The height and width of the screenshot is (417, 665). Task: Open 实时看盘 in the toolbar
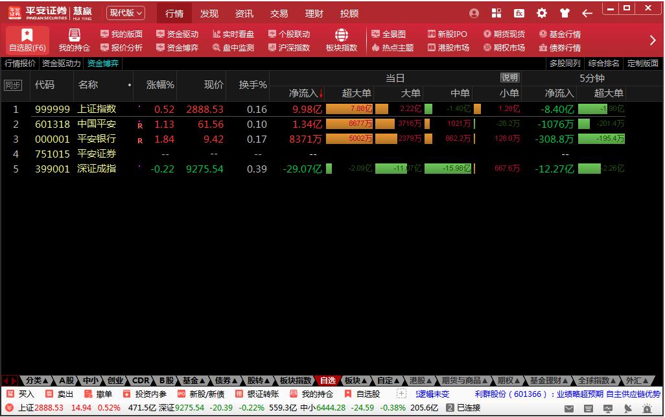(x=233, y=34)
